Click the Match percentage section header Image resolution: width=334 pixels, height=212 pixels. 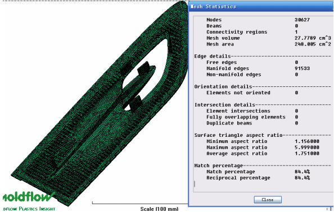pyautogui.click(x=219, y=165)
